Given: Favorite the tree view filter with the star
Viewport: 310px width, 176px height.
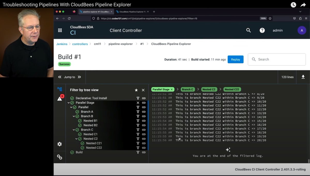Looking at the screenshot, I should click(x=136, y=90).
